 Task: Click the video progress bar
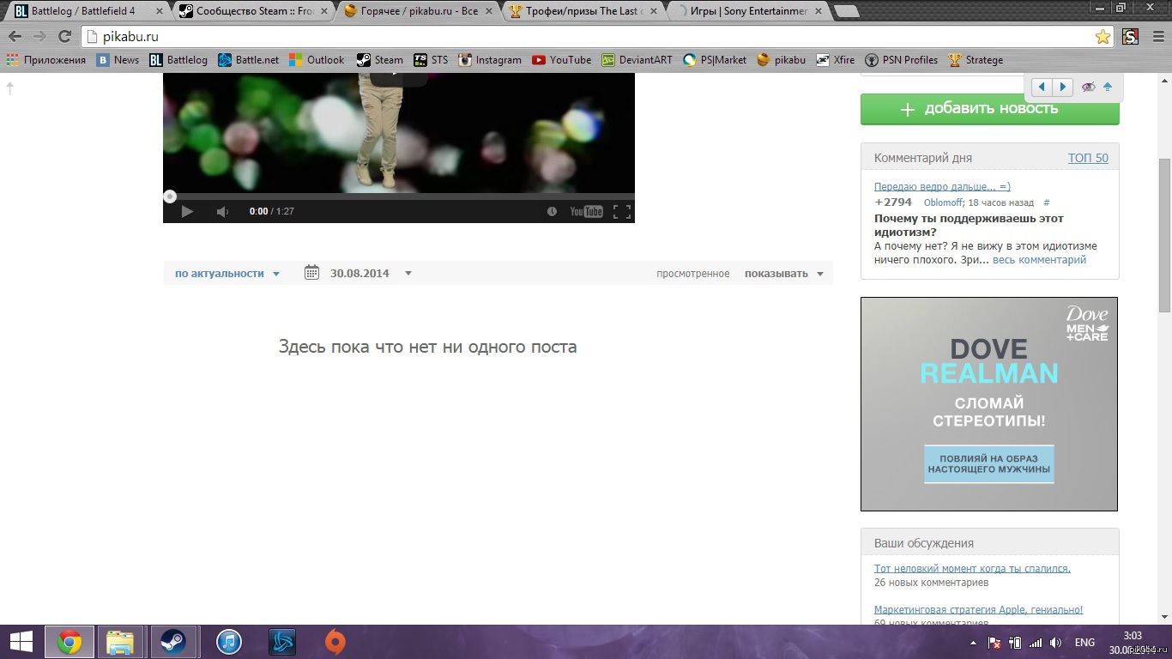399,196
